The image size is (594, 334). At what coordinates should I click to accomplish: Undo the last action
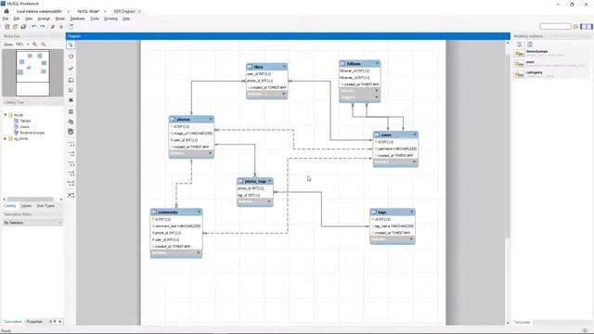34,27
